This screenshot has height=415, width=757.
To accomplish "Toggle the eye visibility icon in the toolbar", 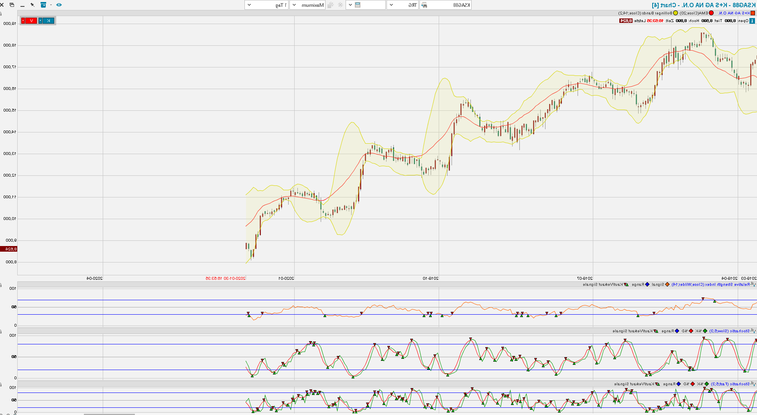I will click(x=59, y=5).
